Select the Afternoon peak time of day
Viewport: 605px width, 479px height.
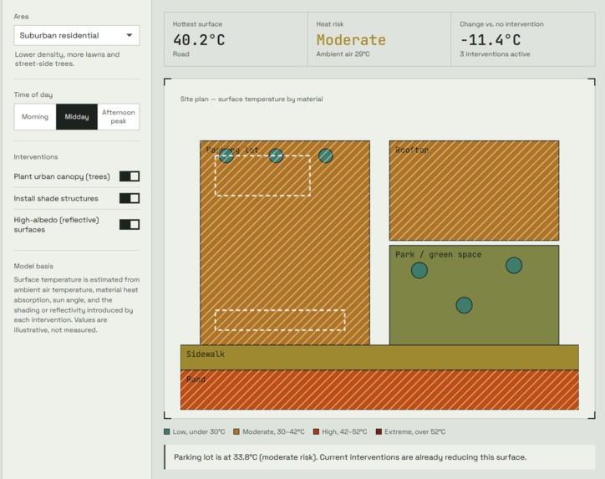(x=119, y=116)
